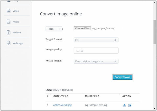This screenshot has height=111, width=157.
Task: Open the Target format JPG dropdown
Action: pyautogui.click(x=96, y=40)
